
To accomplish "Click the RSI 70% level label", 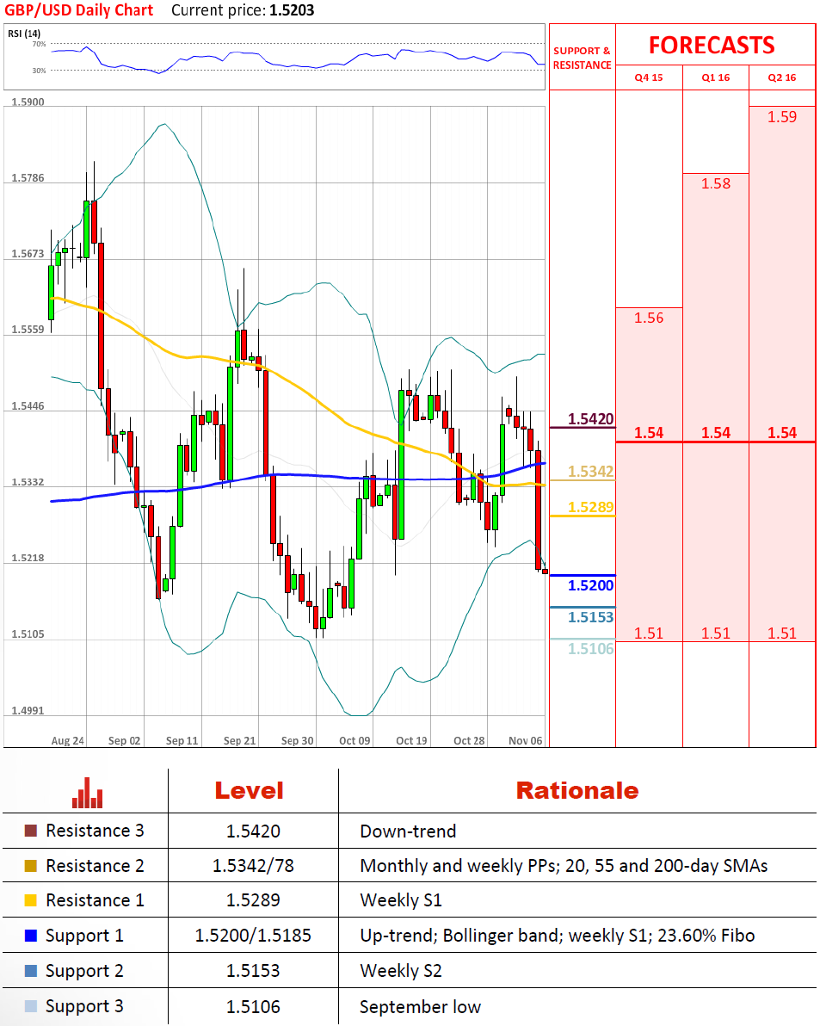I will point(40,45).
